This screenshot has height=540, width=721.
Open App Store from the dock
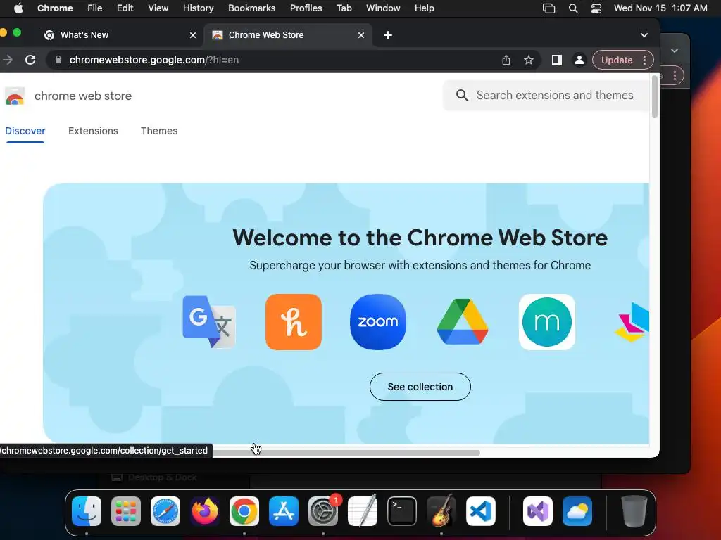[284, 511]
